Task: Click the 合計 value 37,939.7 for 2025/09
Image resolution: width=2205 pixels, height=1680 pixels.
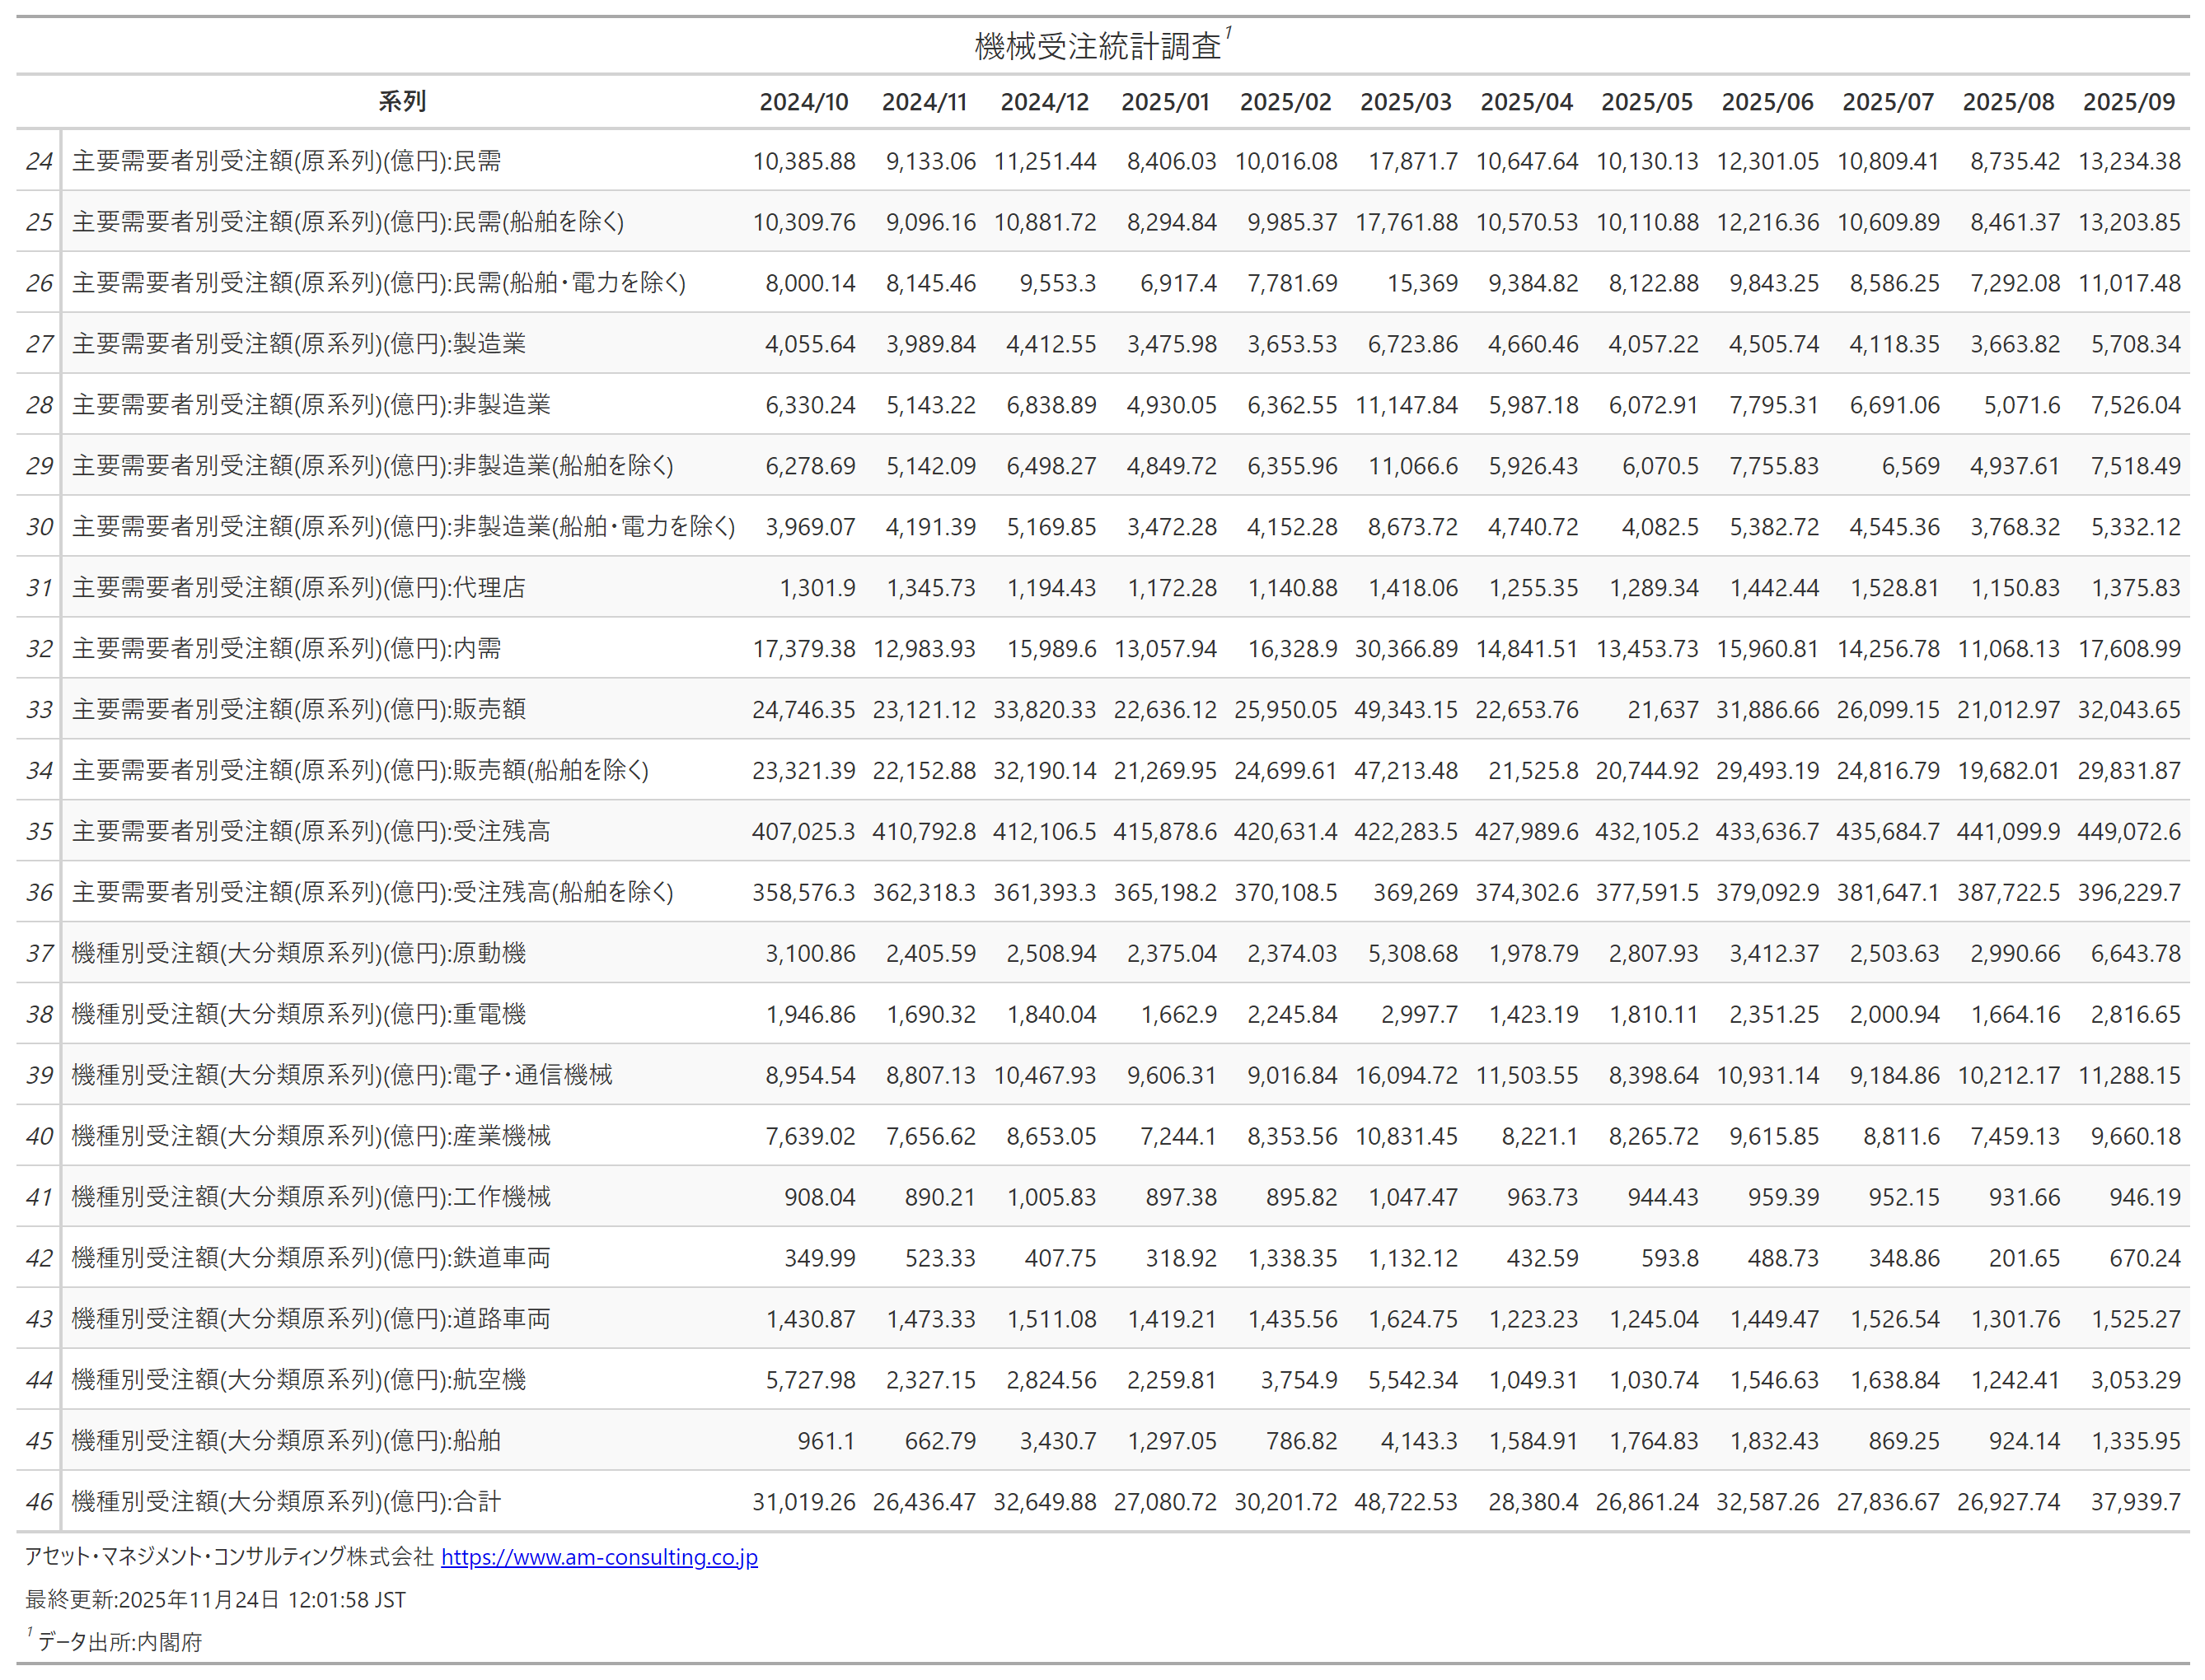Action: tap(2134, 1502)
